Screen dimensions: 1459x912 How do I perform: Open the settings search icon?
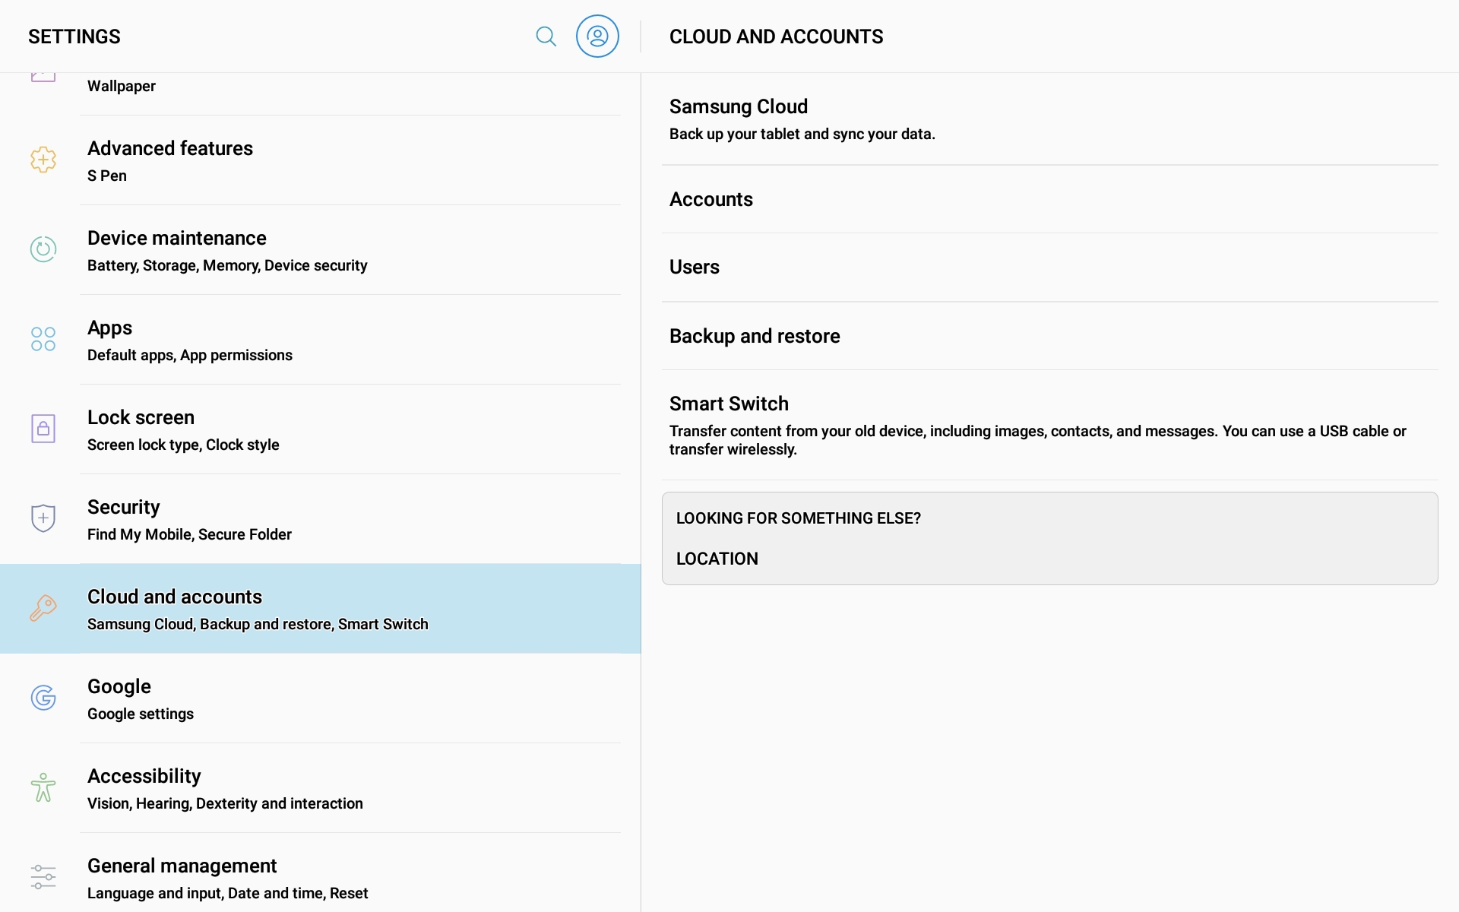pos(546,36)
